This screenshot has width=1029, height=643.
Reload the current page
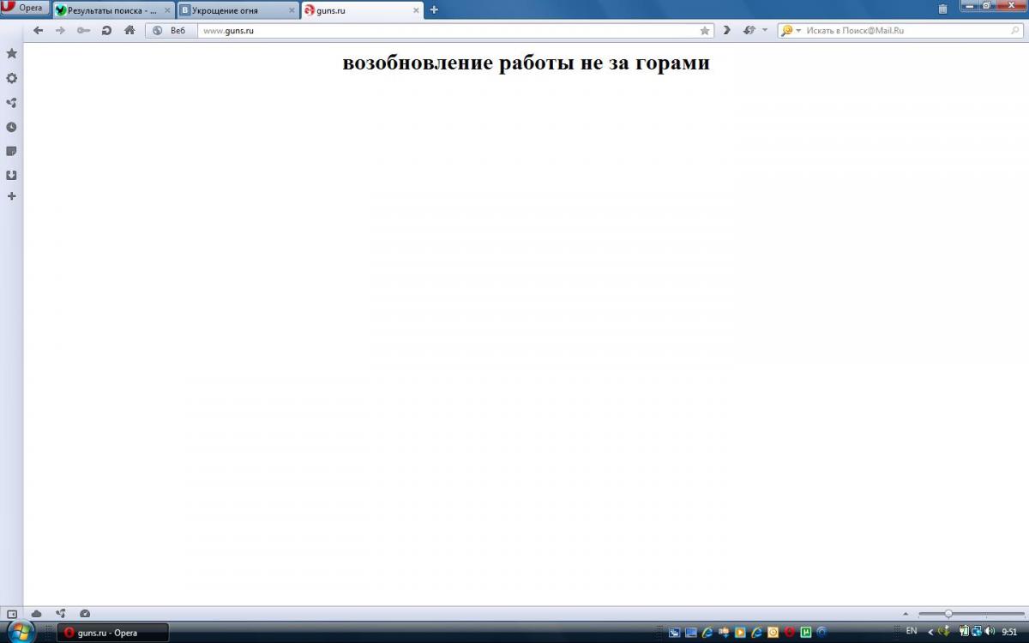point(106,30)
